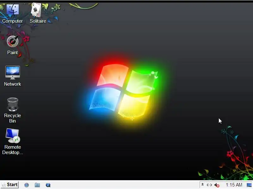Click the muted volume tray icon

click(x=217, y=185)
